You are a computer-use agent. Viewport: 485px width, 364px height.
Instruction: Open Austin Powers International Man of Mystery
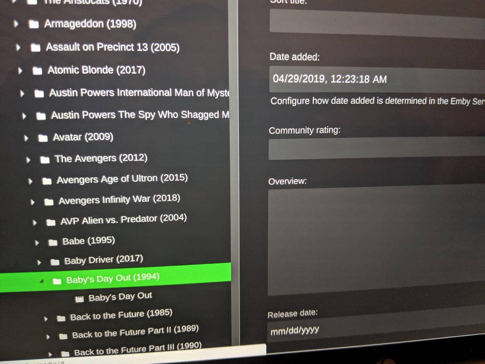(139, 93)
